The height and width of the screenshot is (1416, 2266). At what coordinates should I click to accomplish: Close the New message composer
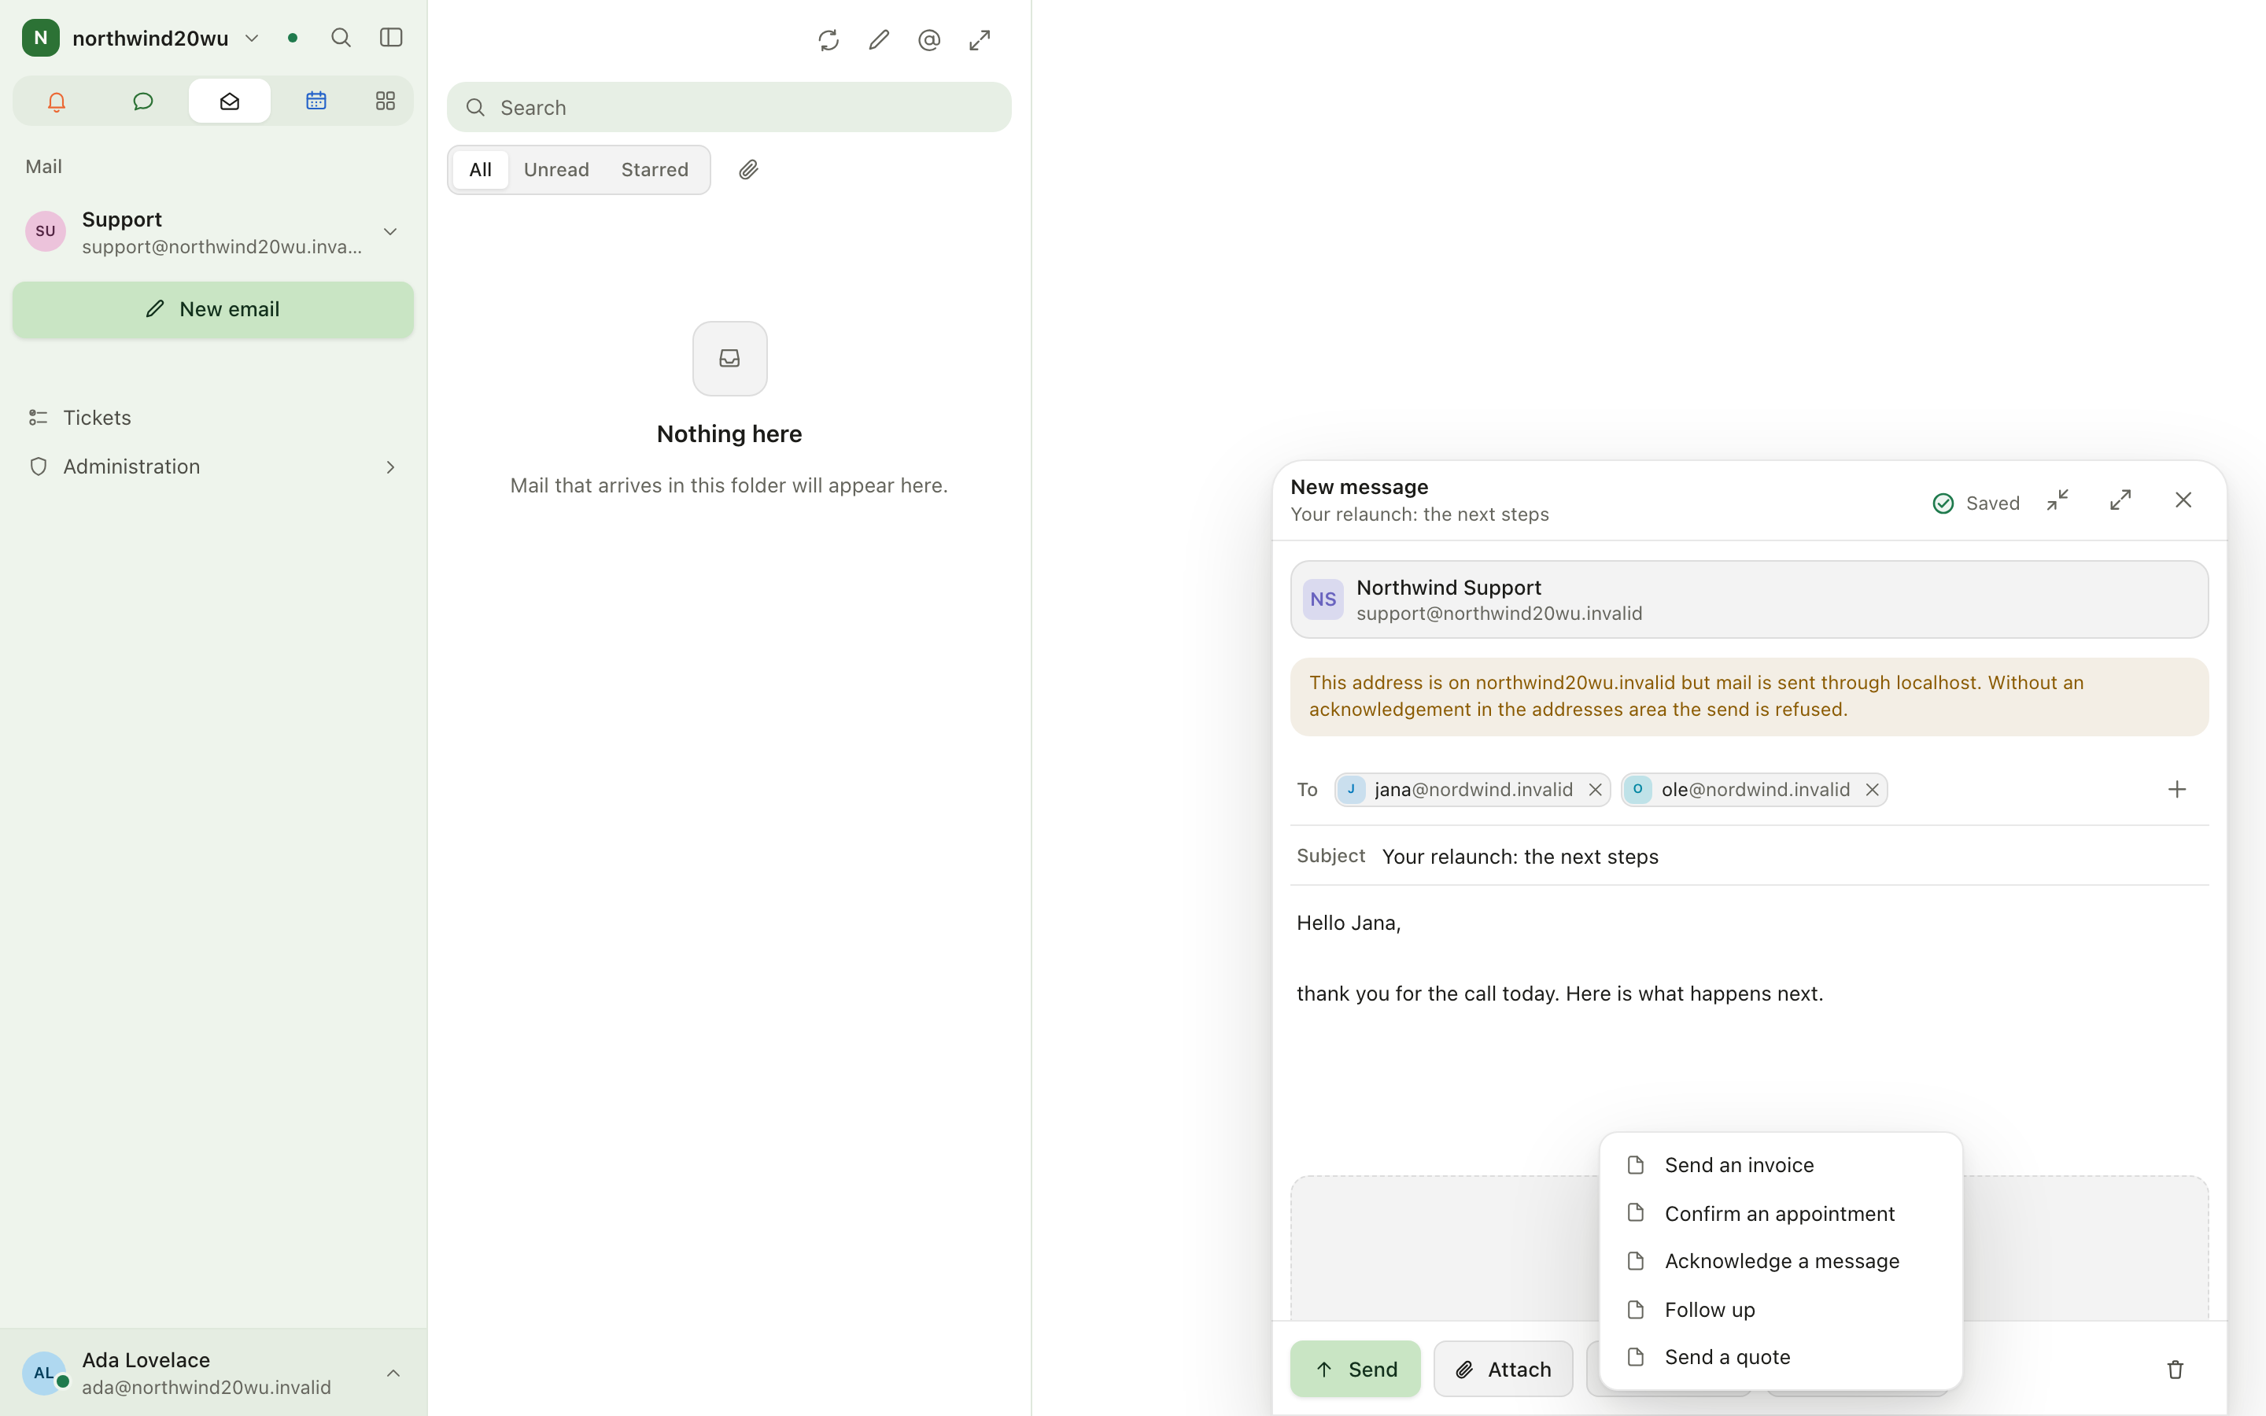(x=2183, y=500)
